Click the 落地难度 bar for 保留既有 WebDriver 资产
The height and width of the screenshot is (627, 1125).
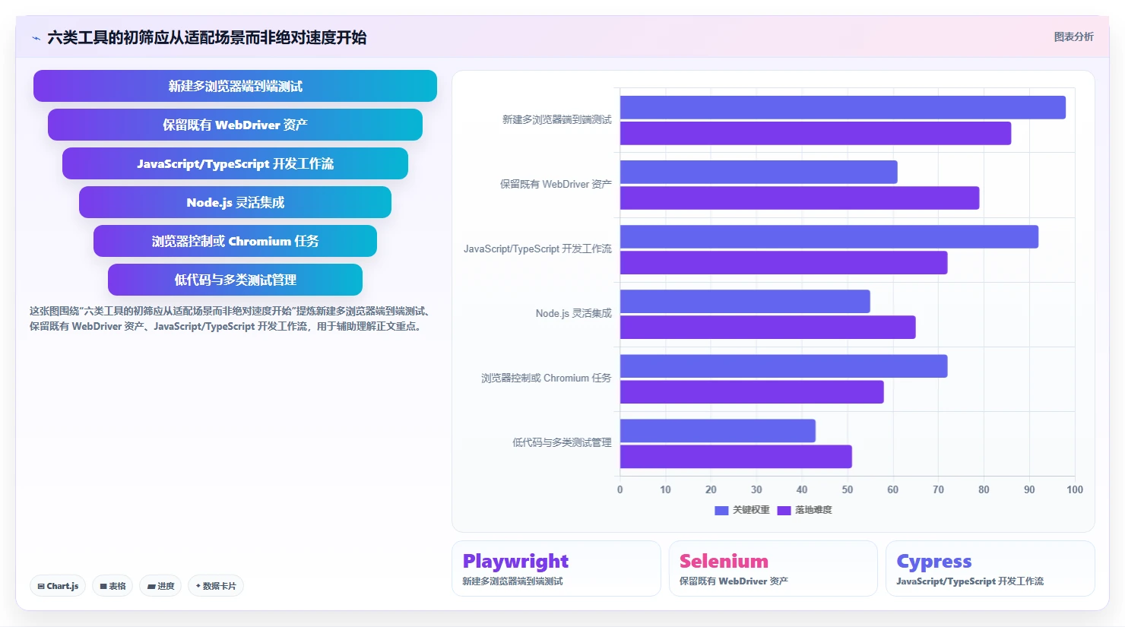(800, 198)
